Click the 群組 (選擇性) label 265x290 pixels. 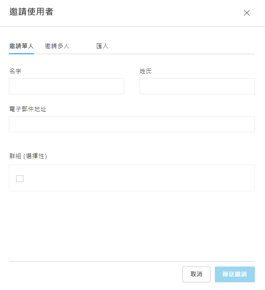pos(28,156)
